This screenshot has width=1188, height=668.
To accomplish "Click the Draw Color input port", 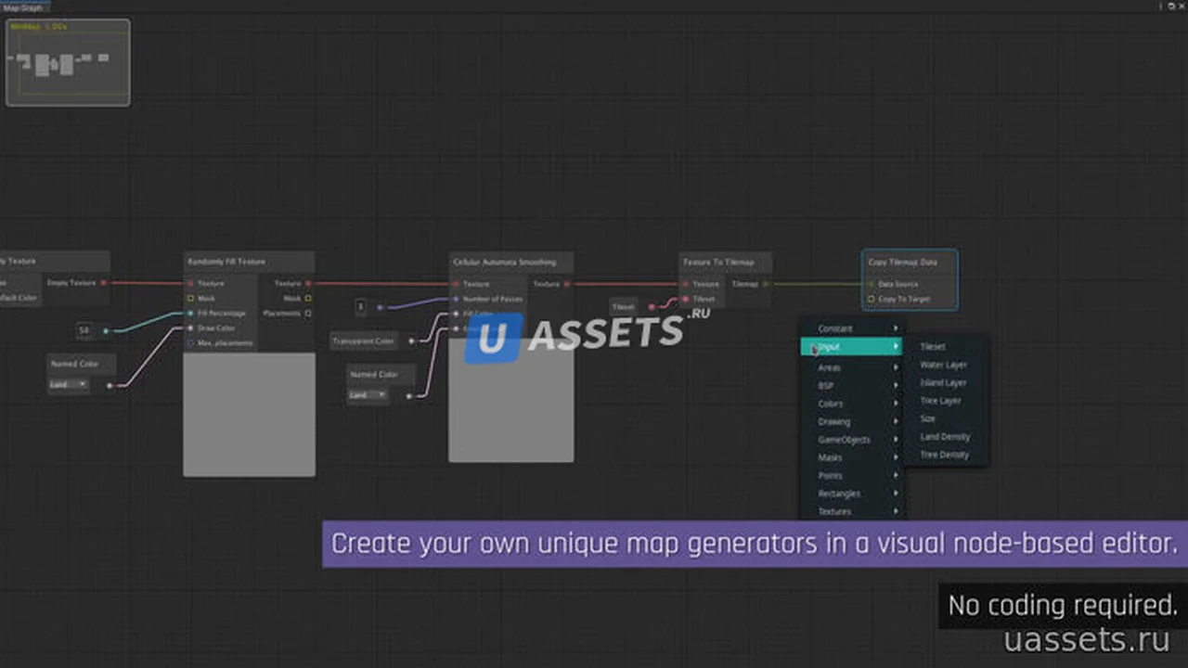I will [190, 328].
